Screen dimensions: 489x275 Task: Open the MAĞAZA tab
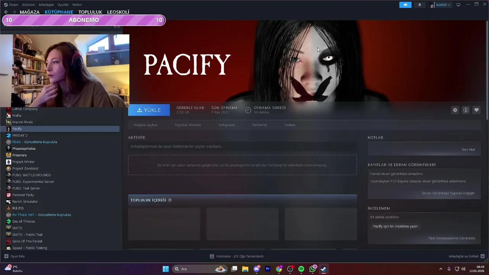click(29, 12)
